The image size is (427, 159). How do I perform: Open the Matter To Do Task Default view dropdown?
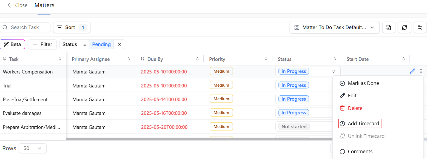334,27
